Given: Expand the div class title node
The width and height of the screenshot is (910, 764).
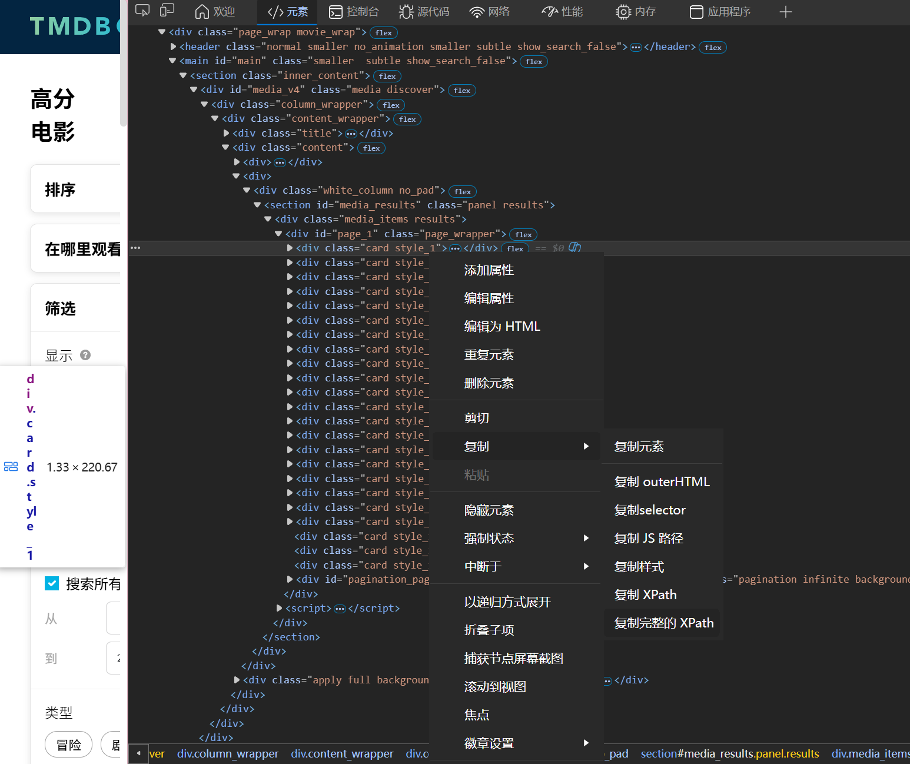Looking at the screenshot, I should coord(226,133).
